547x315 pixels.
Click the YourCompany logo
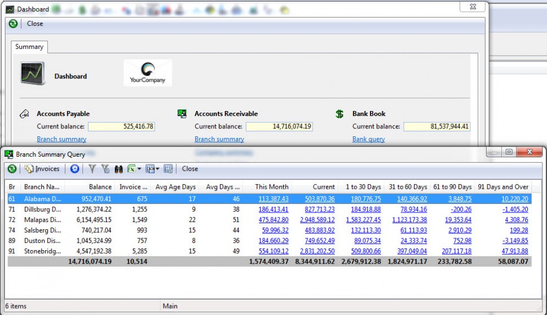148,73
